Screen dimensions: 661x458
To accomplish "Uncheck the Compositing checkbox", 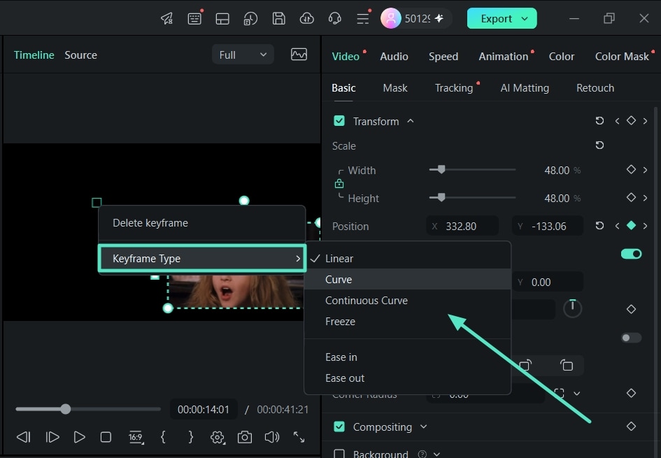I will coord(339,427).
